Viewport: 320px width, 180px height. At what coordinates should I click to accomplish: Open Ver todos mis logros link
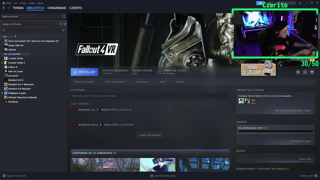pos(300,141)
